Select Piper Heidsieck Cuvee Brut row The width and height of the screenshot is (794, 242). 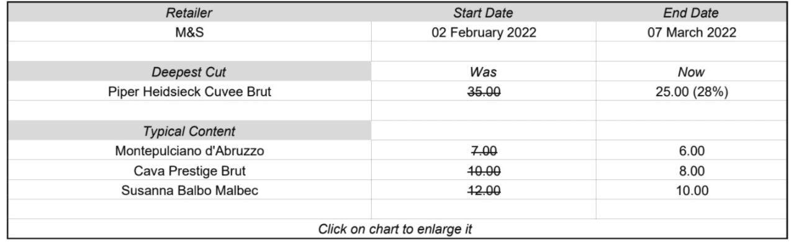pos(397,92)
